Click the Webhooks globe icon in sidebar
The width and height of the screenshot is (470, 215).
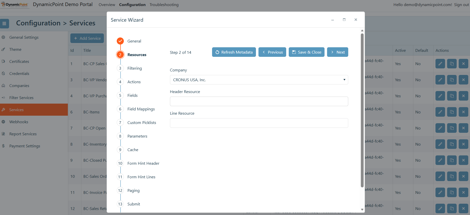[x=3, y=122]
